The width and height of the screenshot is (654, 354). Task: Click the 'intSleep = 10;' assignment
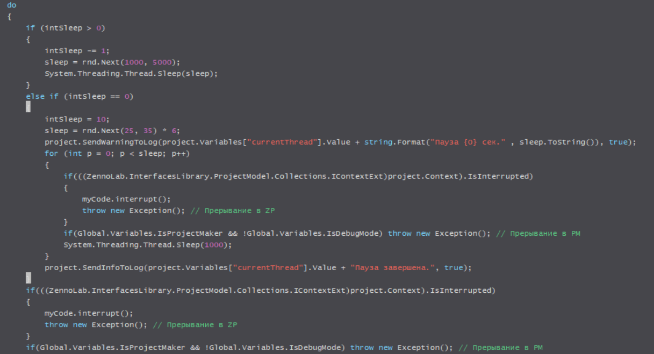(x=77, y=119)
